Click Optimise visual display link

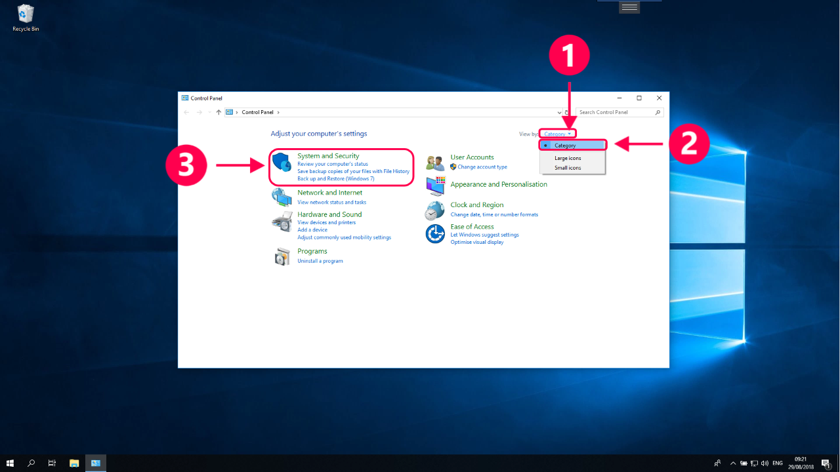477,242
